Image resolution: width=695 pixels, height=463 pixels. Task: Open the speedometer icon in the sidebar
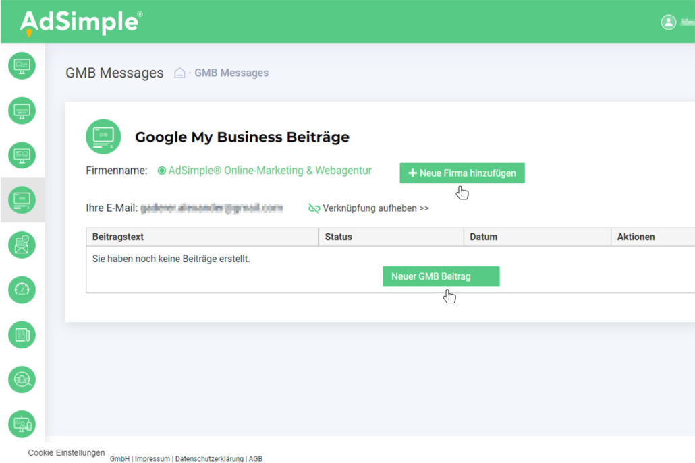(22, 290)
